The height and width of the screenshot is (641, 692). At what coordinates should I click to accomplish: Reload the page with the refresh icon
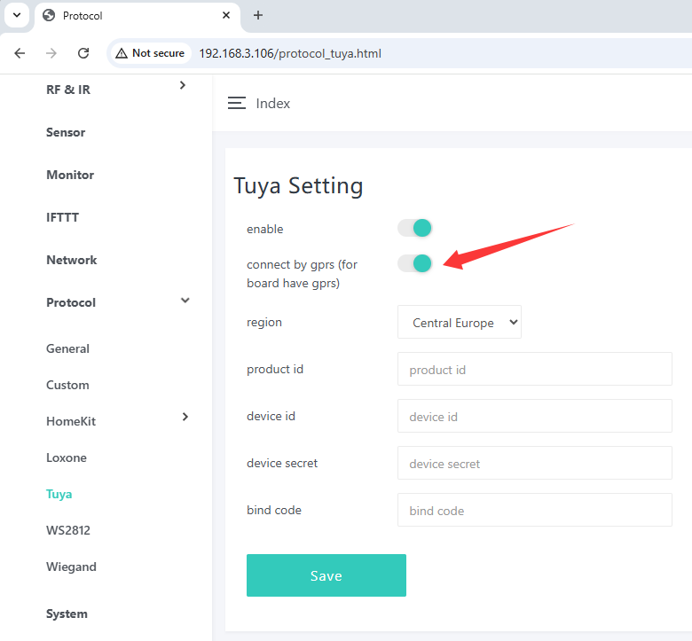pyautogui.click(x=83, y=53)
